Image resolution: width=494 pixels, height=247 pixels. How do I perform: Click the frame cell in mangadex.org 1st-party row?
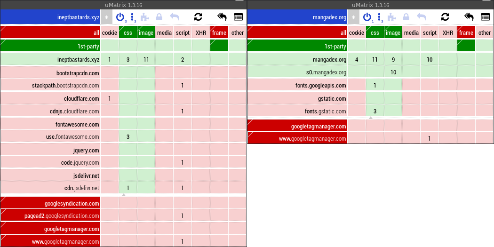[x=466, y=46]
